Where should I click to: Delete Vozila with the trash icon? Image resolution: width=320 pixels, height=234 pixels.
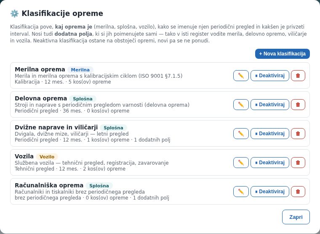point(298,163)
